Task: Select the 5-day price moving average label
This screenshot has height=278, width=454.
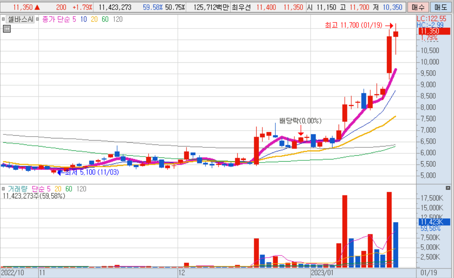Action: click(74, 19)
